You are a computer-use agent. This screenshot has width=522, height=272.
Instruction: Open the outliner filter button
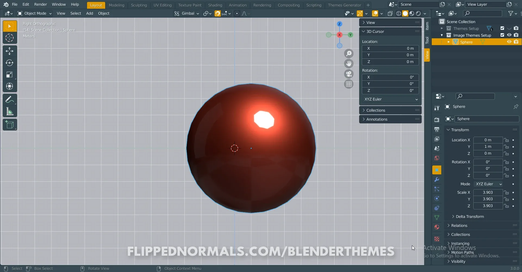pyautogui.click(x=512, y=13)
